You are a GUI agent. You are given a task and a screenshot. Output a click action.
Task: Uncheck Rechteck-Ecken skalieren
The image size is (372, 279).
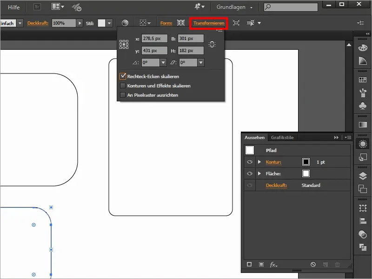click(124, 76)
